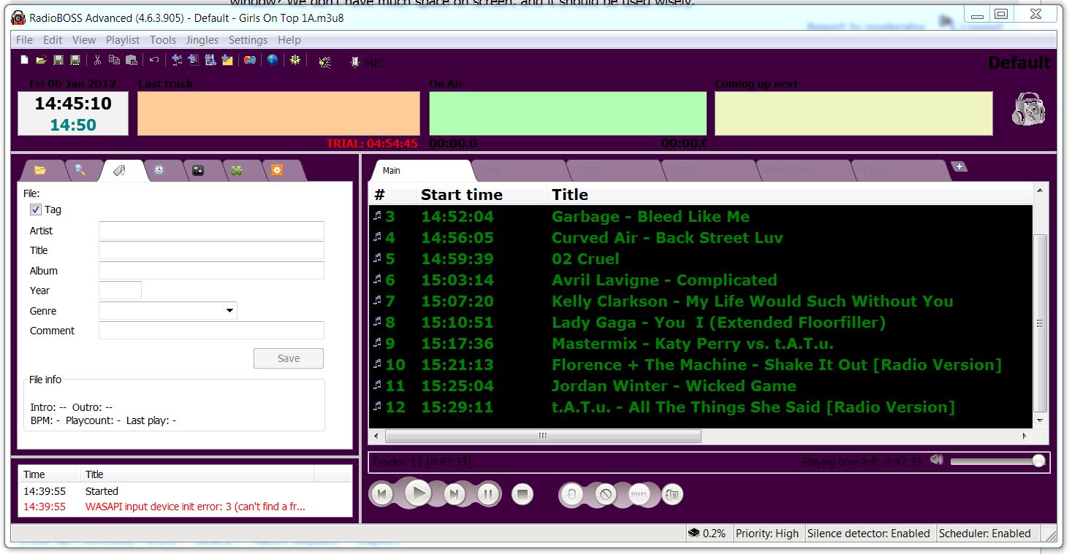
Task: Paste tracks using the clipboard toolbar icon
Action: pyautogui.click(x=132, y=61)
